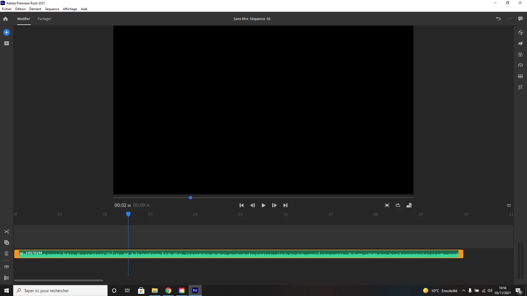
Task: Click the preview scrubber blue handle
Action: pos(190,198)
